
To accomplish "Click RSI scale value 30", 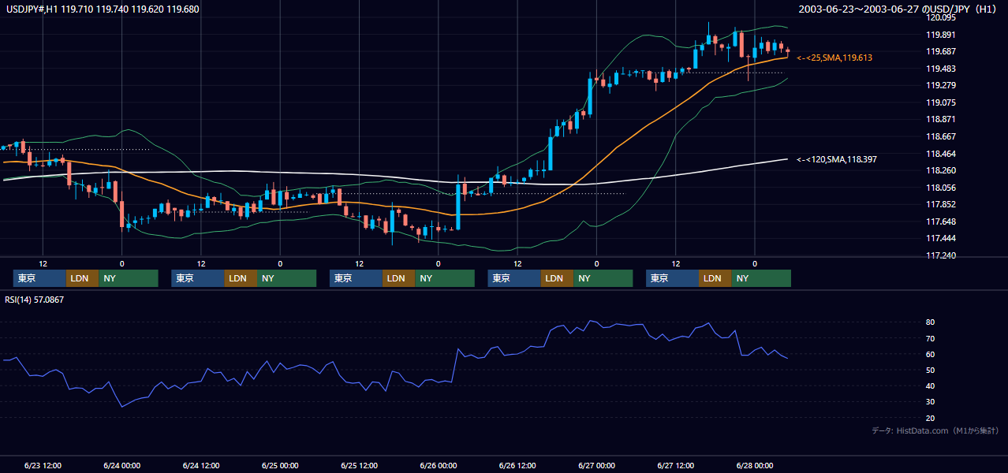I will (931, 401).
